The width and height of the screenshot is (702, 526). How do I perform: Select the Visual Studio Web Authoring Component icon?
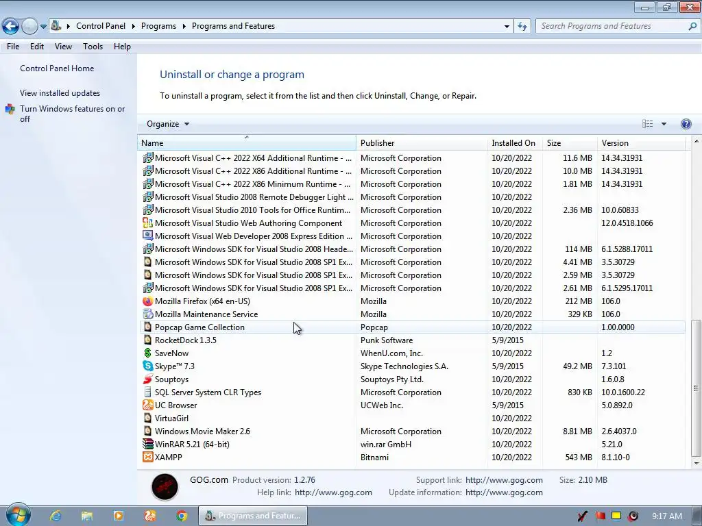147,223
